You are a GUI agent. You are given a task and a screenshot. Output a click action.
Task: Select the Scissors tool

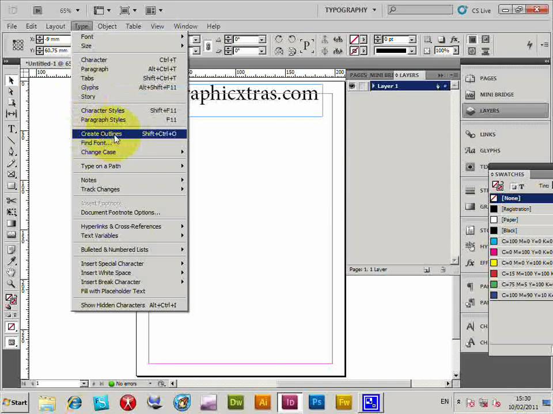pyautogui.click(x=11, y=201)
